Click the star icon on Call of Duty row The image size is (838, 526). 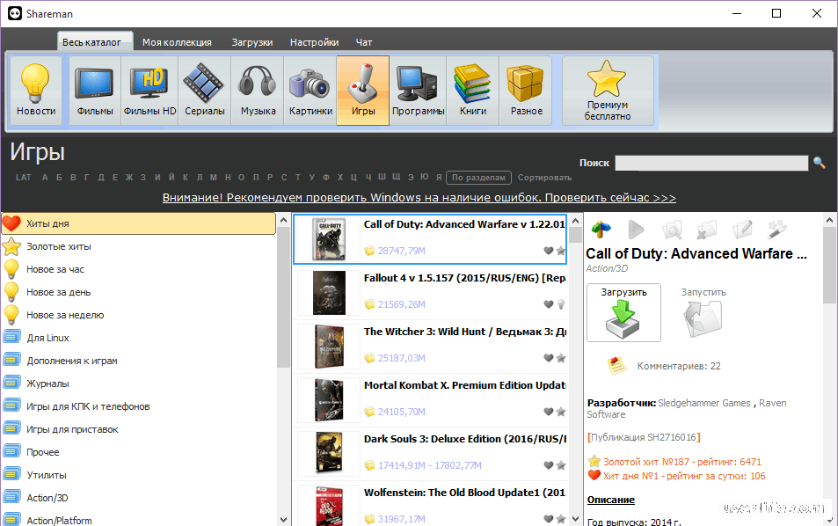561,250
